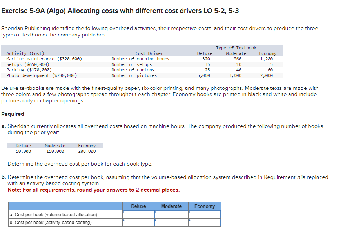Select the Economy column header in answer table
The image size is (354, 250).
click(204, 206)
